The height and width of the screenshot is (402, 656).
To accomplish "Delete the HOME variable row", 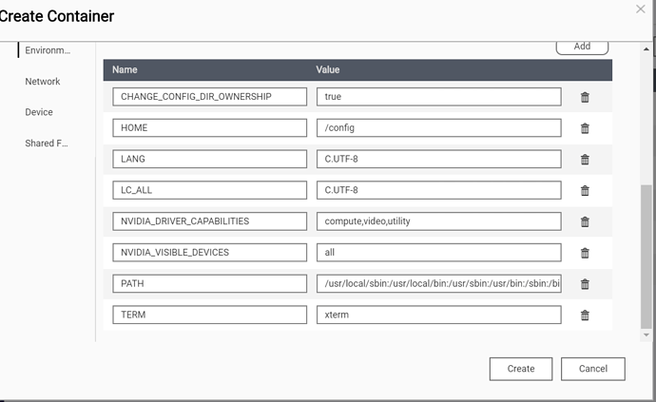I will coord(585,128).
